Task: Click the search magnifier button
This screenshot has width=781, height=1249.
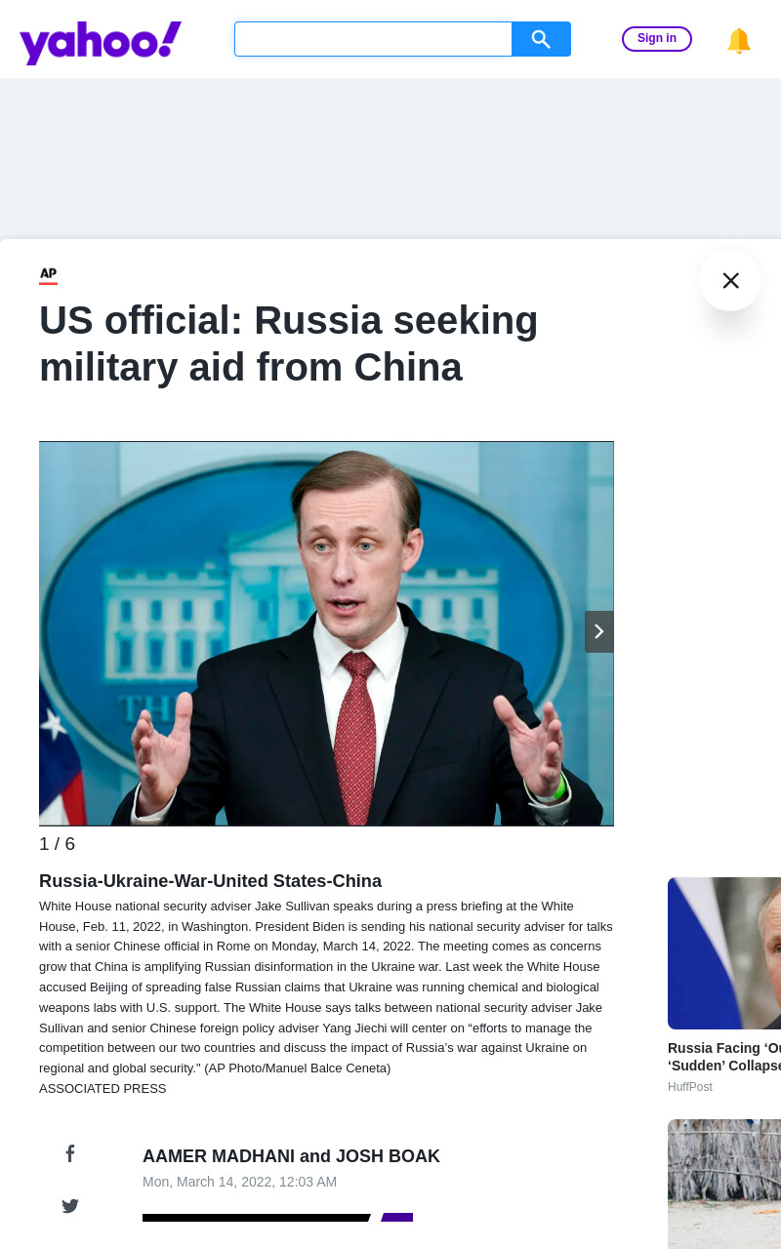Action: (x=541, y=39)
